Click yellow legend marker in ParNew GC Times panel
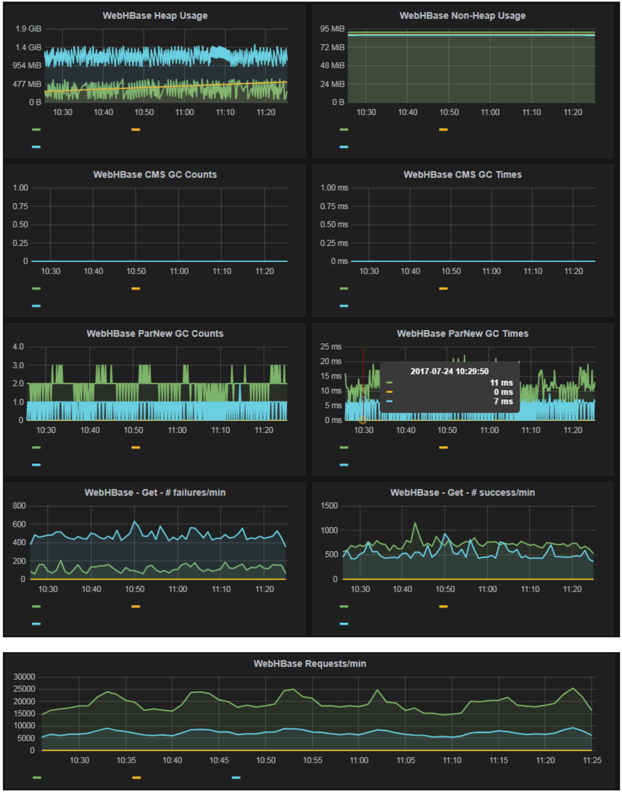Screen dimensions: 622x794 tap(443, 447)
